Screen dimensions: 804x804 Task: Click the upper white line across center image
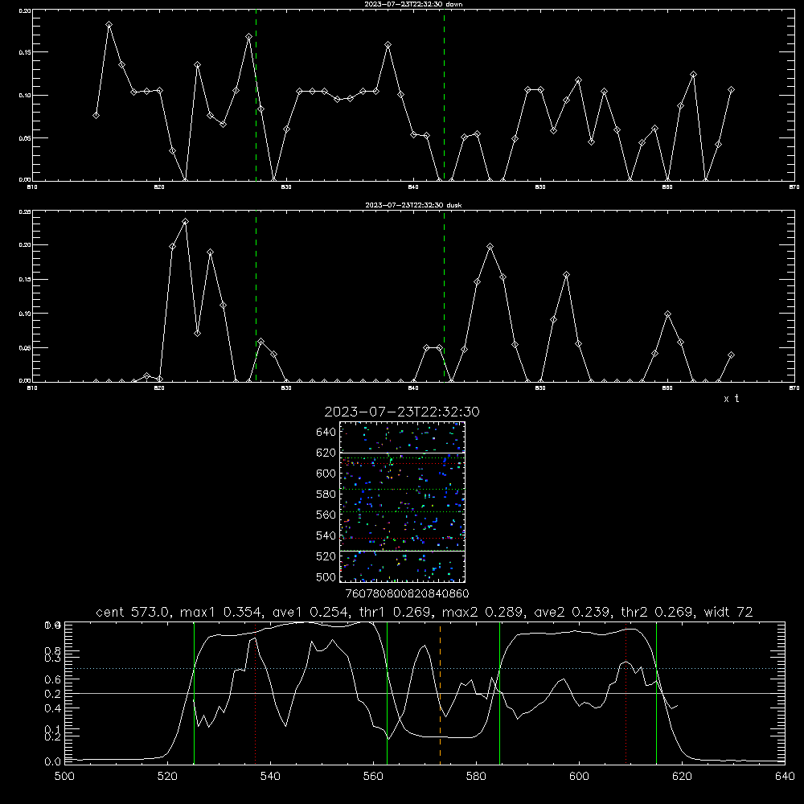pyautogui.click(x=402, y=453)
